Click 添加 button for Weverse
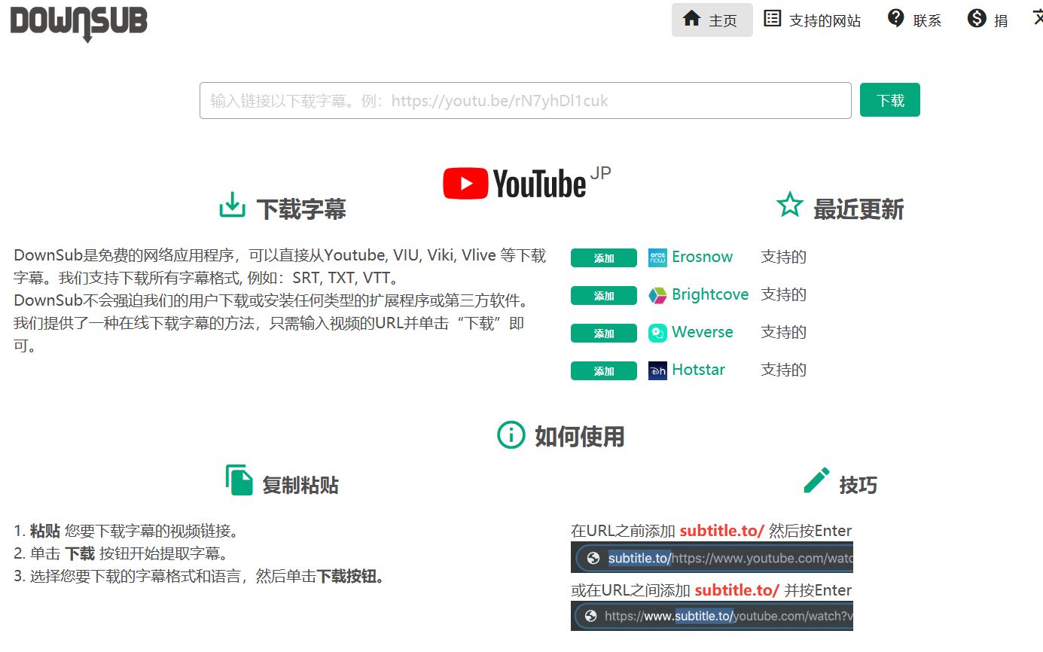The height and width of the screenshot is (652, 1043). pos(604,334)
